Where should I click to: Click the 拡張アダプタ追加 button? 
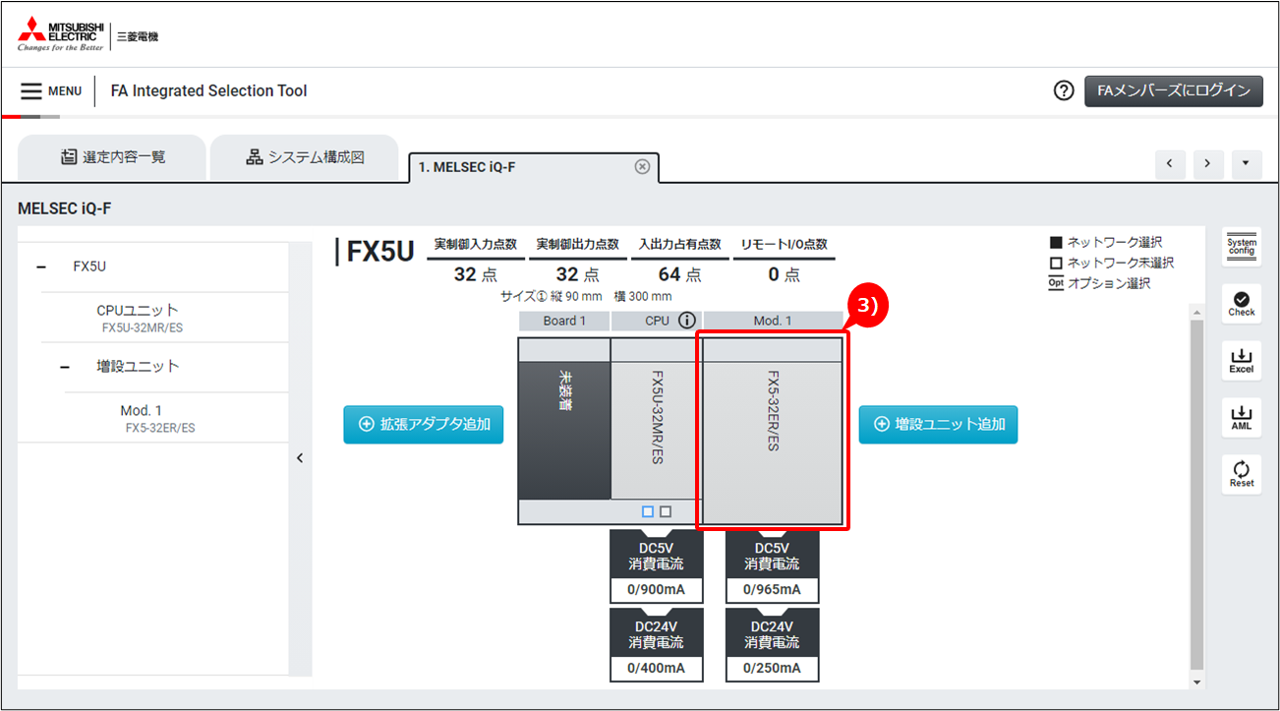(423, 425)
